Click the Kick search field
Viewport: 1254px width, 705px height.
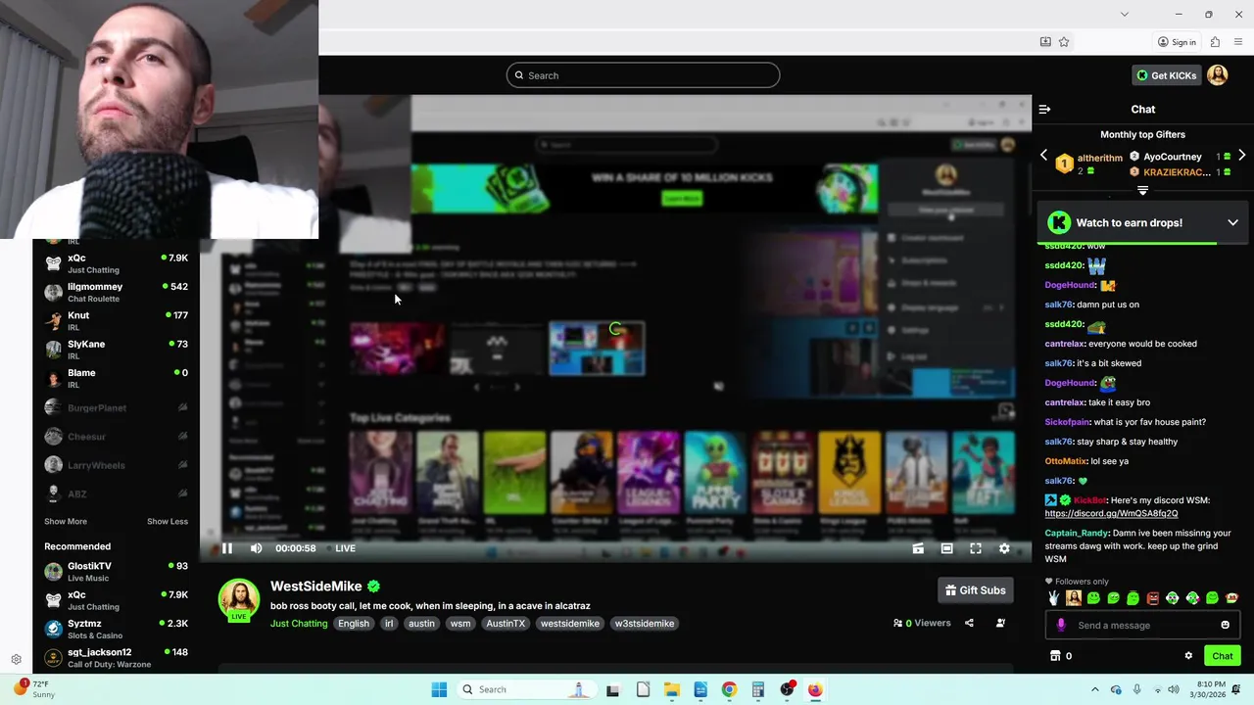(x=643, y=75)
